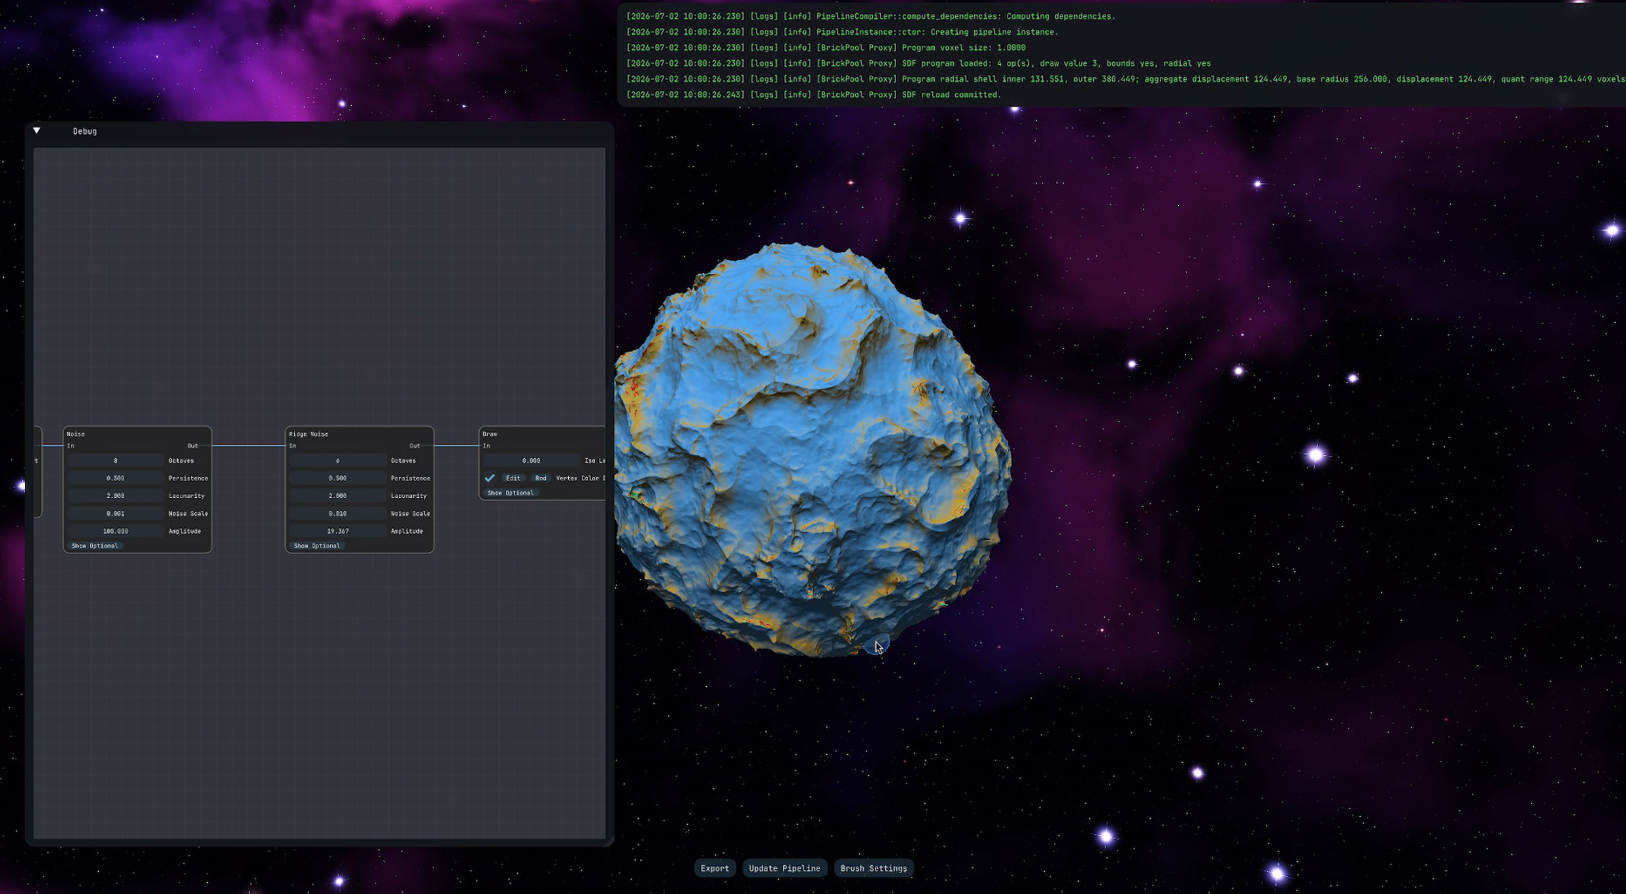Screen dimensions: 1626x894
Task: Select the Noise node title
Action: pyautogui.click(x=76, y=434)
